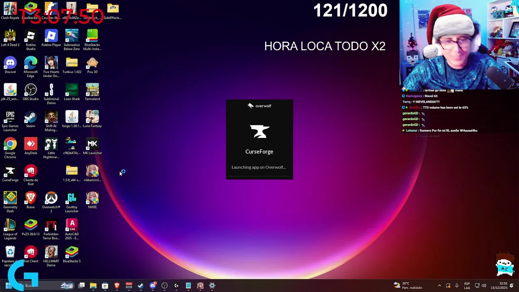This screenshot has width=519, height=292.
Task: Open the MK Launcher icon
Action: click(92, 146)
